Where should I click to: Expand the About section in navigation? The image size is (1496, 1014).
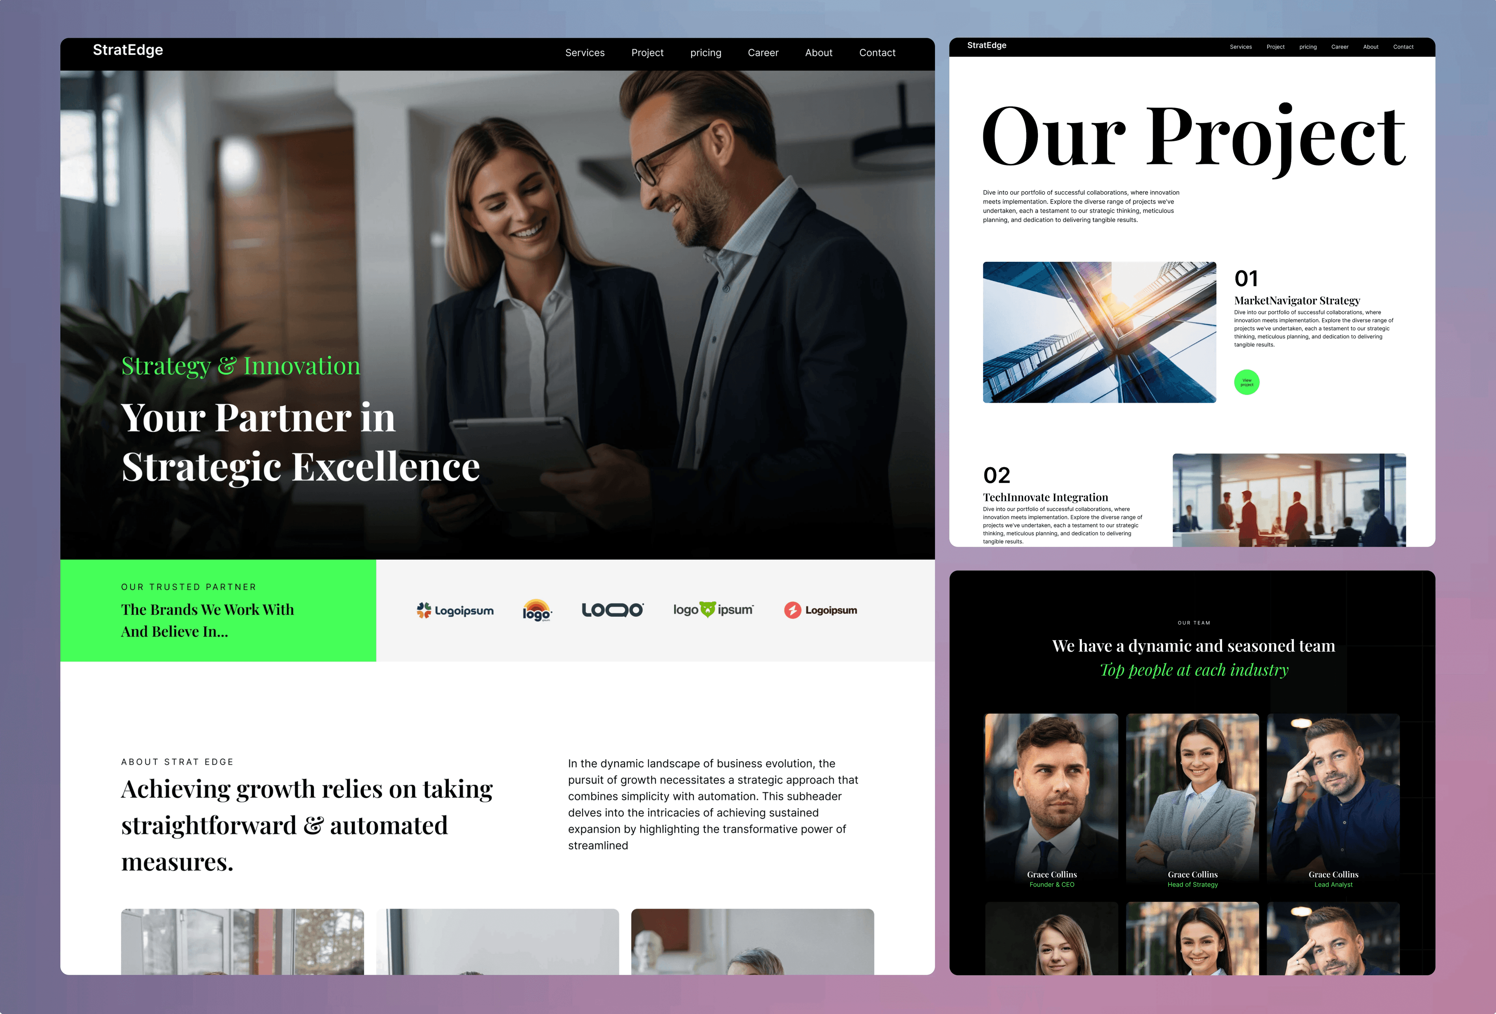point(817,52)
